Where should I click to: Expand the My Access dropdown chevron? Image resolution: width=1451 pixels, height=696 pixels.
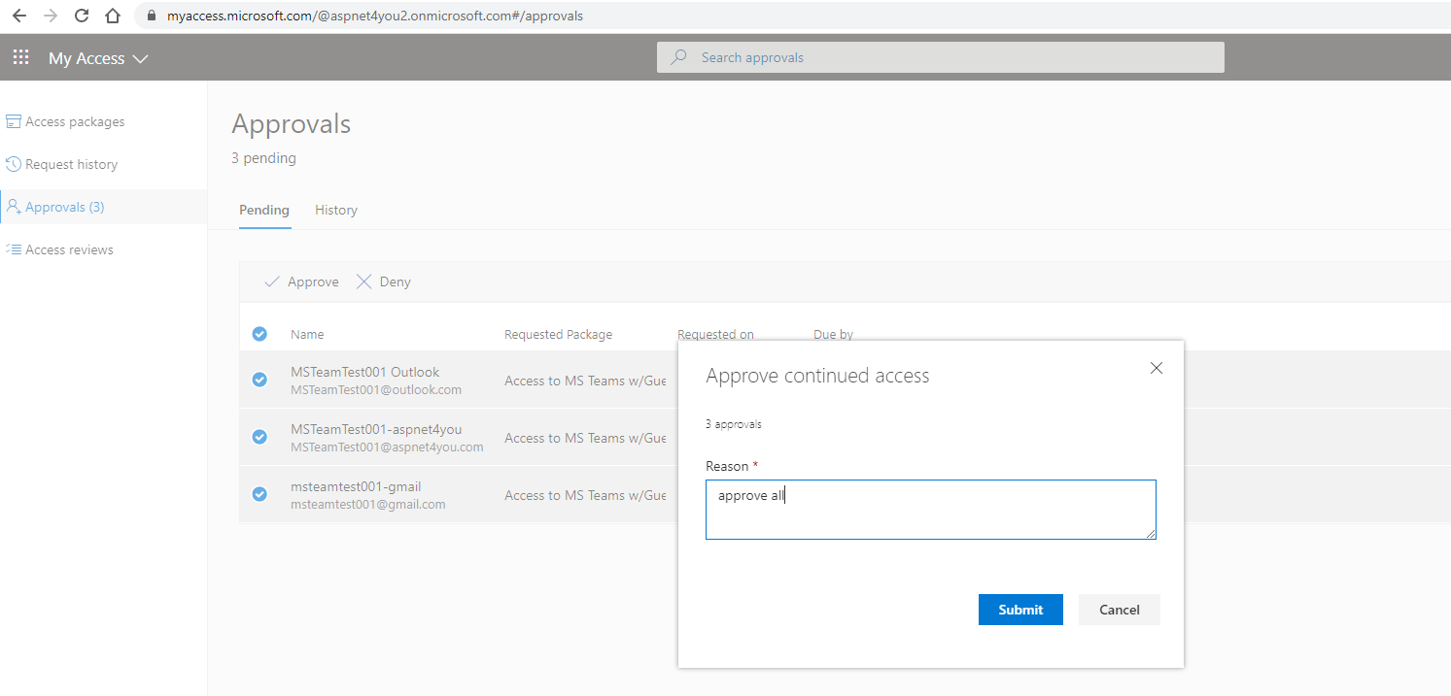coord(140,59)
